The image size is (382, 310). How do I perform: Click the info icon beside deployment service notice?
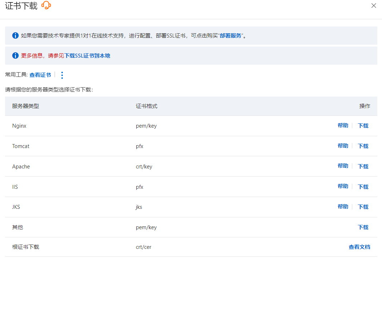tap(15, 35)
